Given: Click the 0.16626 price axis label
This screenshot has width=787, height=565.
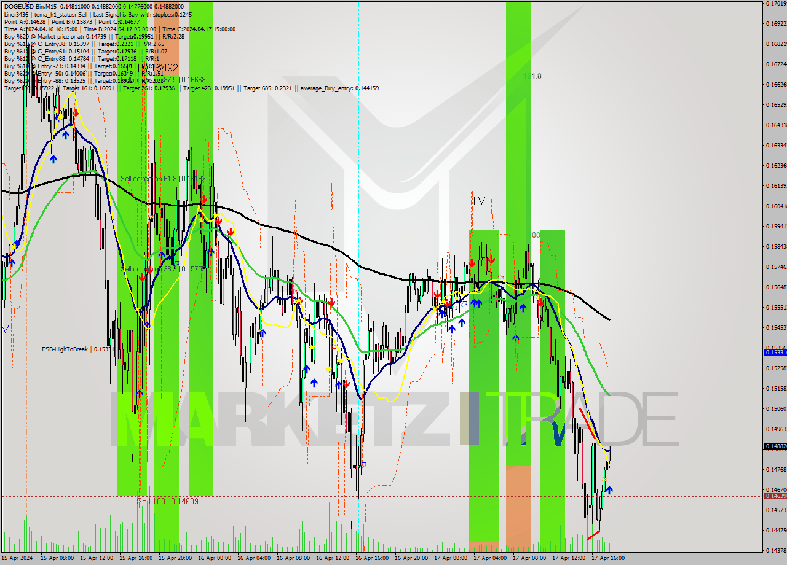Looking at the screenshot, I should point(776,84).
